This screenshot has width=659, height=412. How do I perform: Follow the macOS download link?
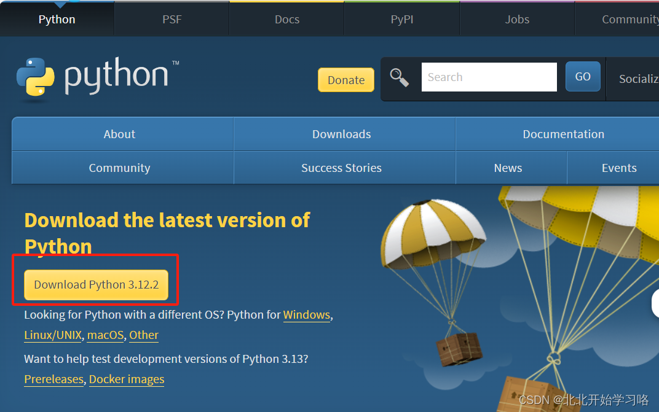pyautogui.click(x=106, y=335)
